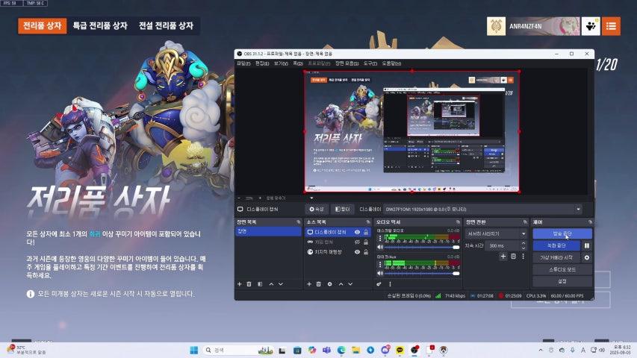
Task: Mute the 데스크탑 오디오 speaker icon
Action: click(380, 247)
